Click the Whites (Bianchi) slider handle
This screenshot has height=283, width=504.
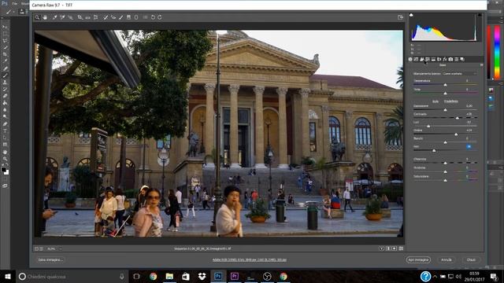(x=445, y=142)
